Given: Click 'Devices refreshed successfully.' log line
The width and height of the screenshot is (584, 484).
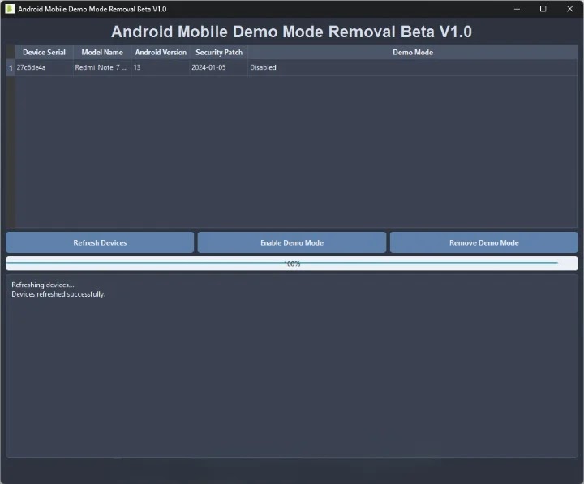Looking at the screenshot, I should pyautogui.click(x=58, y=294).
